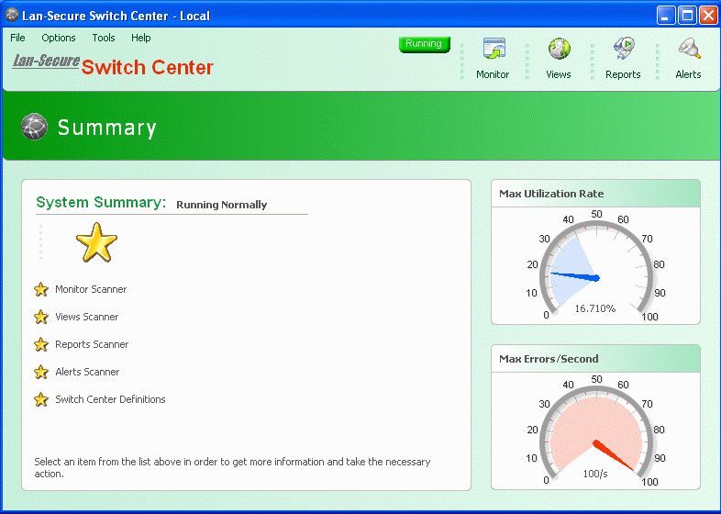Select the Alerts Scanner item
This screenshot has width=721, height=514.
87,372
